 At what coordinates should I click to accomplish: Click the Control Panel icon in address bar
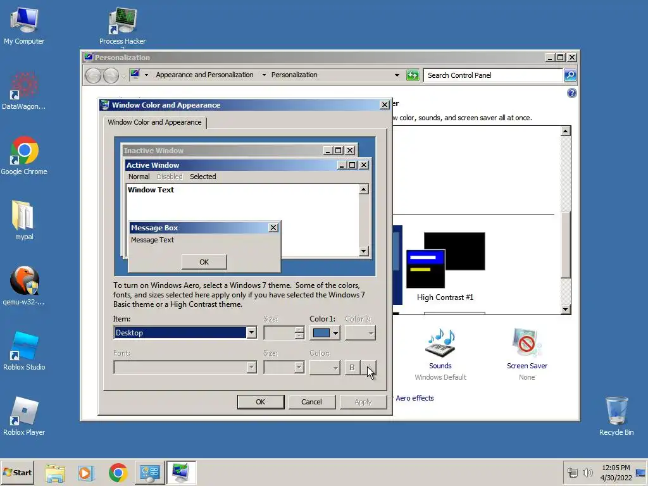135,75
